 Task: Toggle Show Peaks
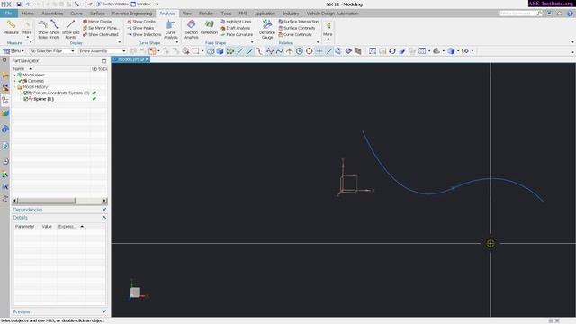(x=140, y=28)
